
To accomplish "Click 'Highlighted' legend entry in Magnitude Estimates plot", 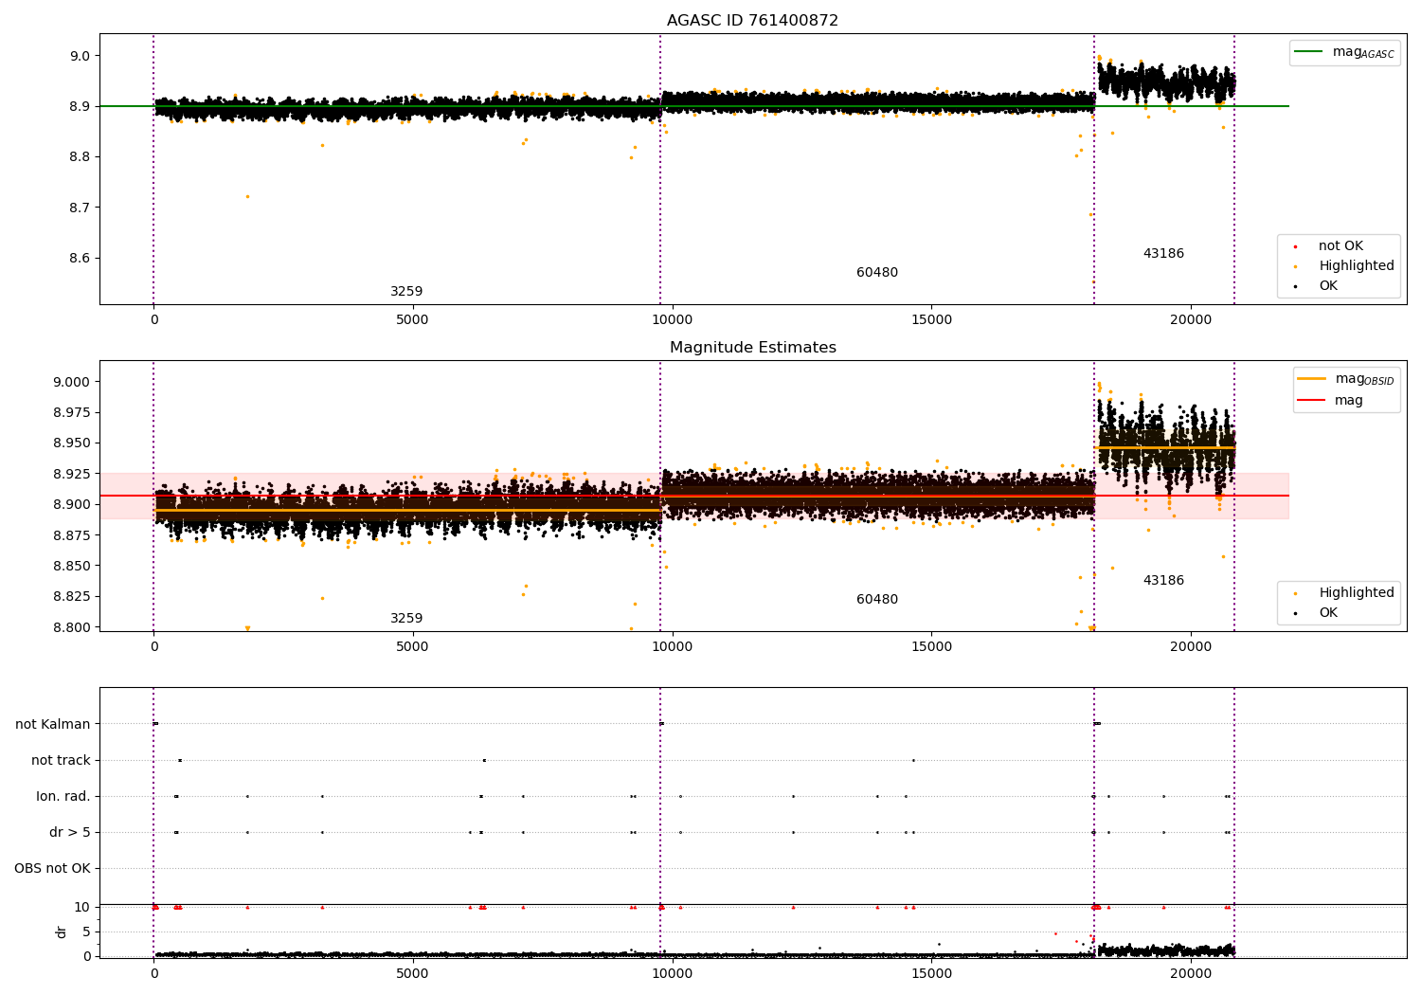I will click(1357, 593).
